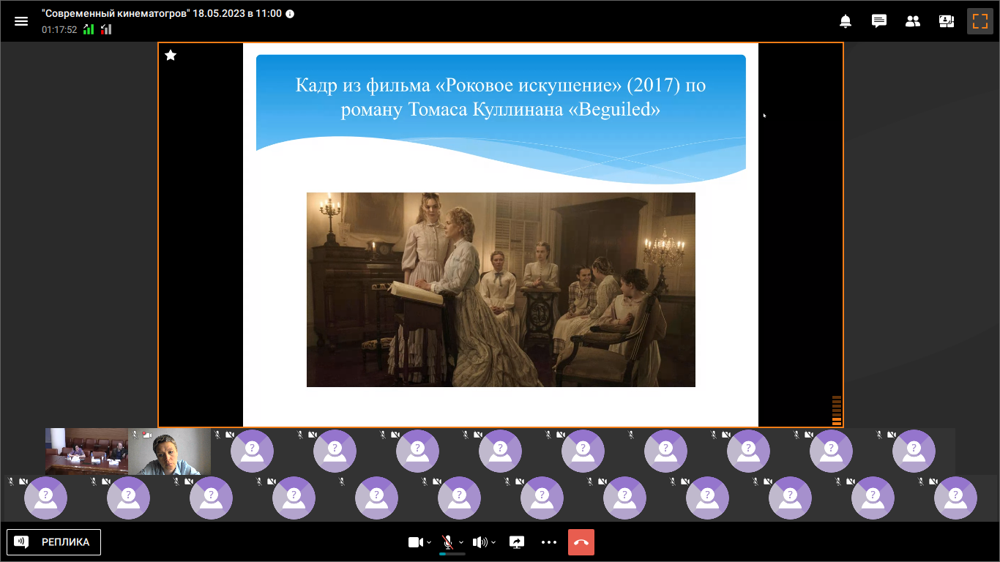Toggle fullscreen mode with orange brackets icon
The height and width of the screenshot is (562, 1000).
point(980,21)
